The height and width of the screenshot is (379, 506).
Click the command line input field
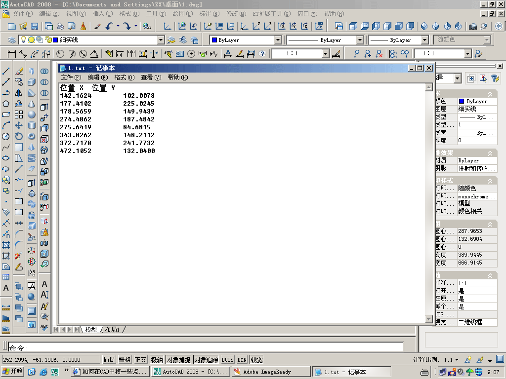point(206,347)
